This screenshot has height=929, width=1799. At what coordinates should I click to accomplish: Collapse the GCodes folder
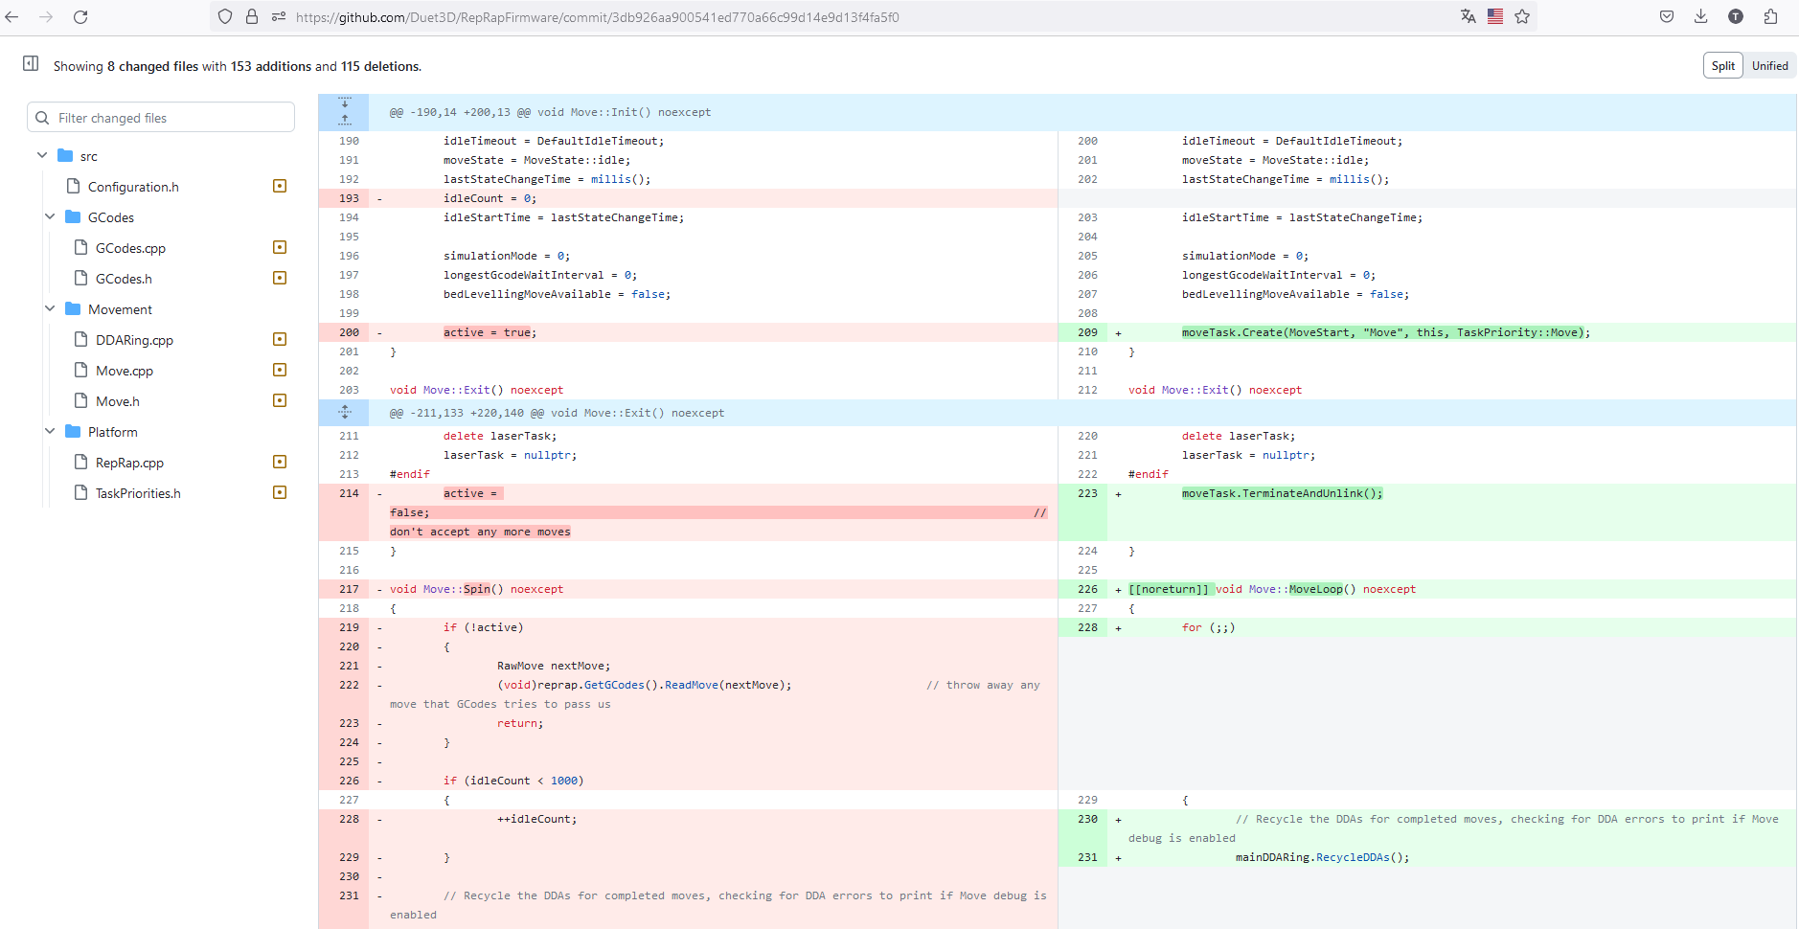[50, 216]
